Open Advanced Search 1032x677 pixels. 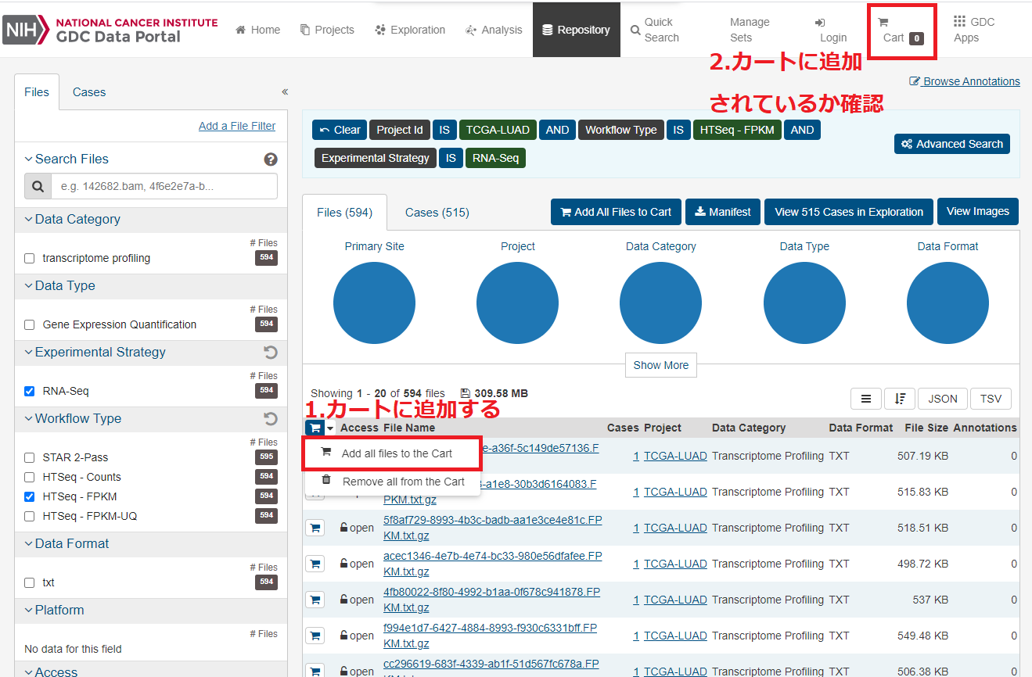click(x=952, y=144)
